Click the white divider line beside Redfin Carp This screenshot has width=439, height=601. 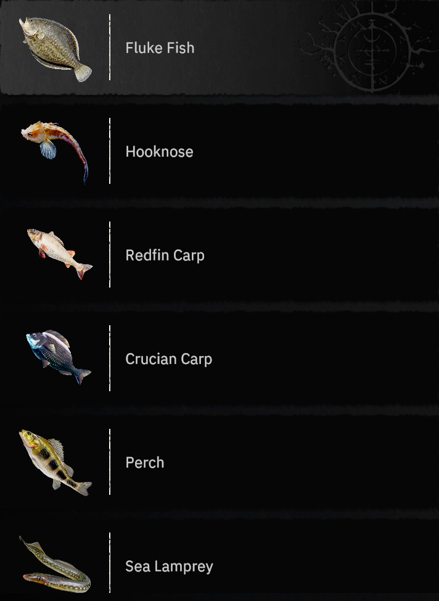click(110, 254)
